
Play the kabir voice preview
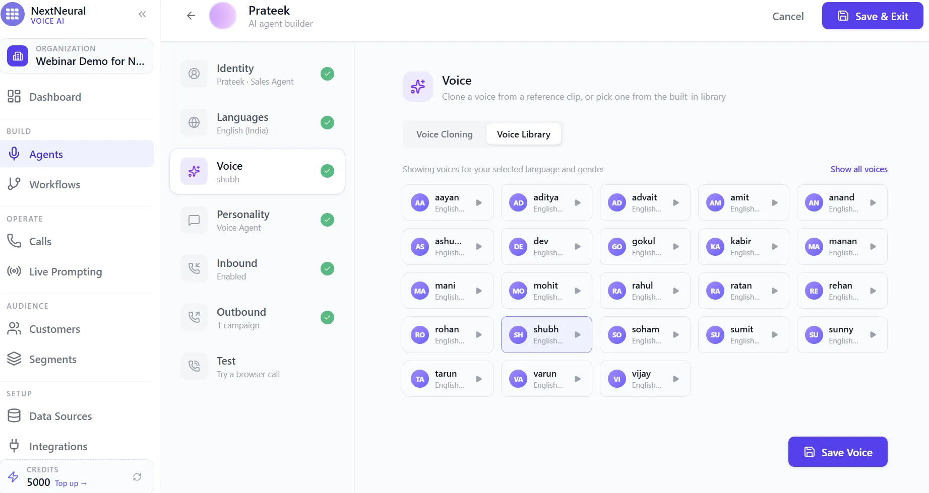[775, 246]
